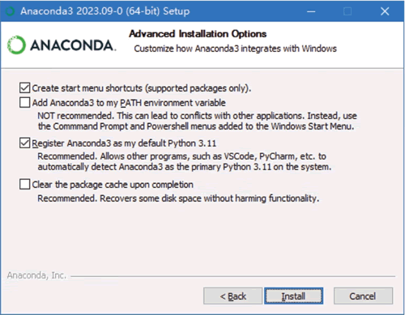Go to the previous step with Back button
The height and width of the screenshot is (315, 405).
(232, 296)
